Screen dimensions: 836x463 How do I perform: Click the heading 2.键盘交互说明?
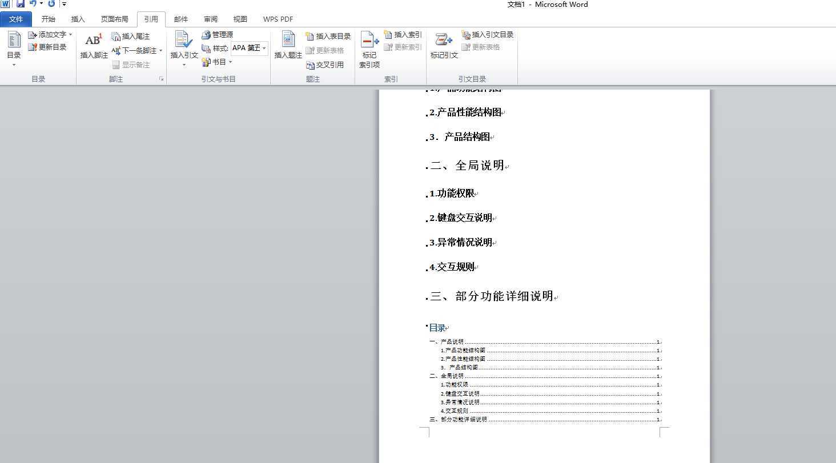461,218
